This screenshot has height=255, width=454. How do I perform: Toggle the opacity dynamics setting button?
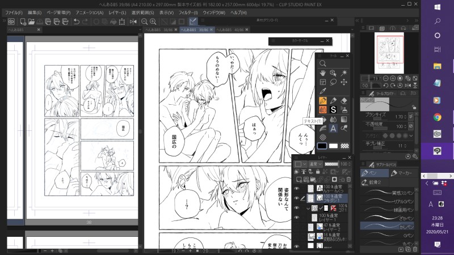click(x=411, y=126)
